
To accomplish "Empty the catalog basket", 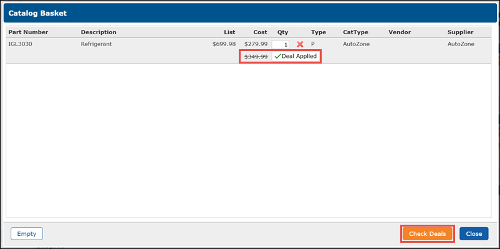I will point(27,233).
